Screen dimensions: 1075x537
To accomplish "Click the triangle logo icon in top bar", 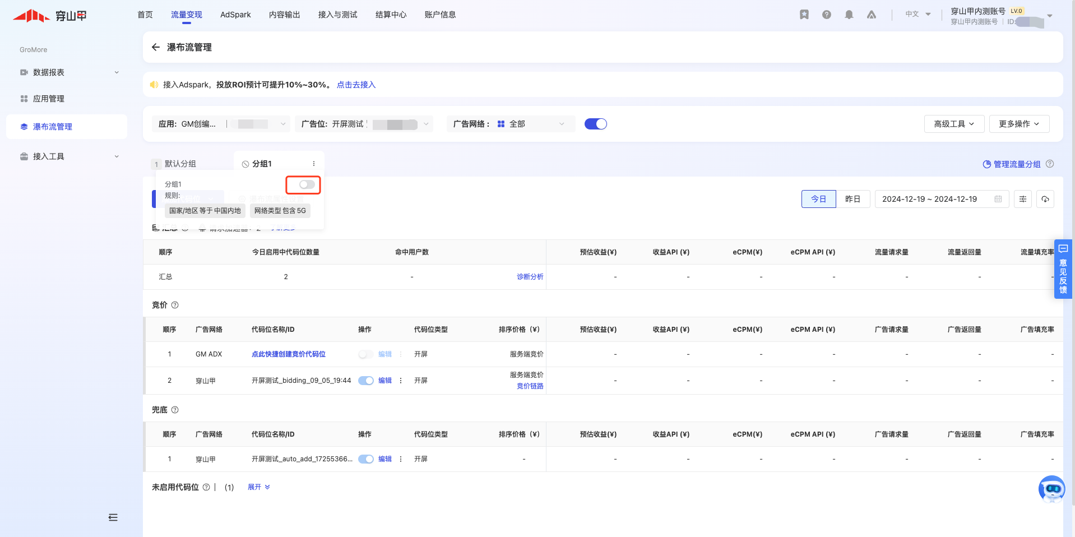I will click(x=872, y=15).
